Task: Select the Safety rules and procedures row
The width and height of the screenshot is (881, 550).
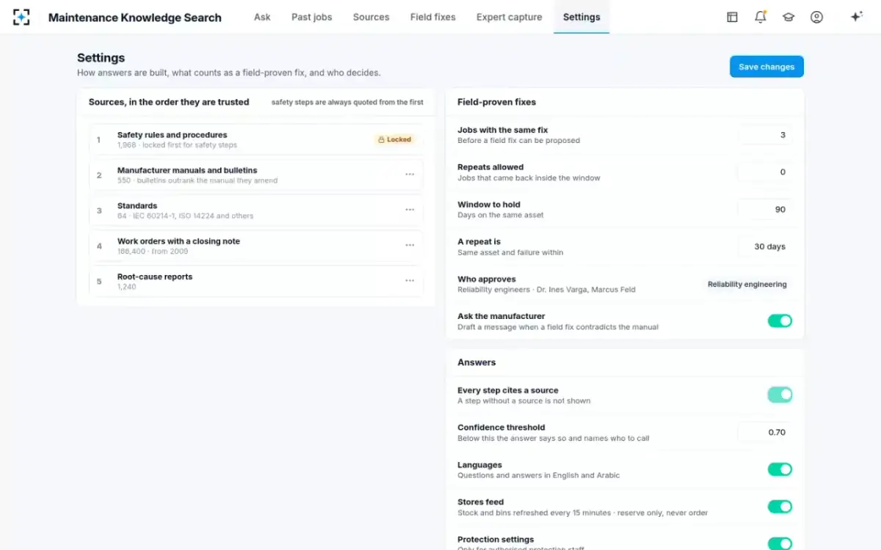Action: tap(256, 139)
